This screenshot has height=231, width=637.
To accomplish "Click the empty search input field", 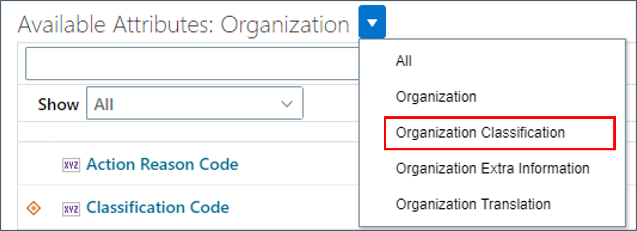I will 191,63.
